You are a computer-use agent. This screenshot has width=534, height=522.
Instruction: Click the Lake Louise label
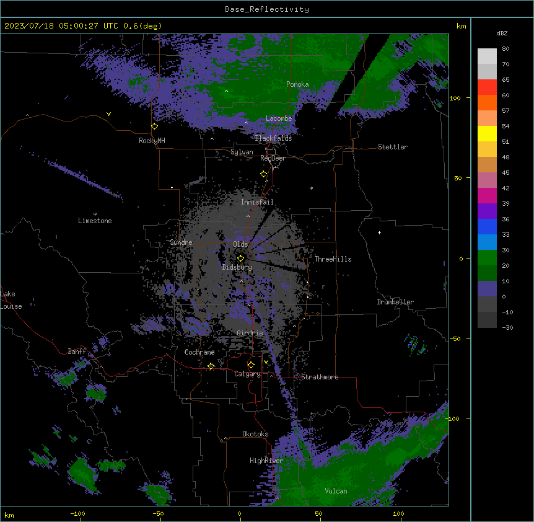coord(11,300)
